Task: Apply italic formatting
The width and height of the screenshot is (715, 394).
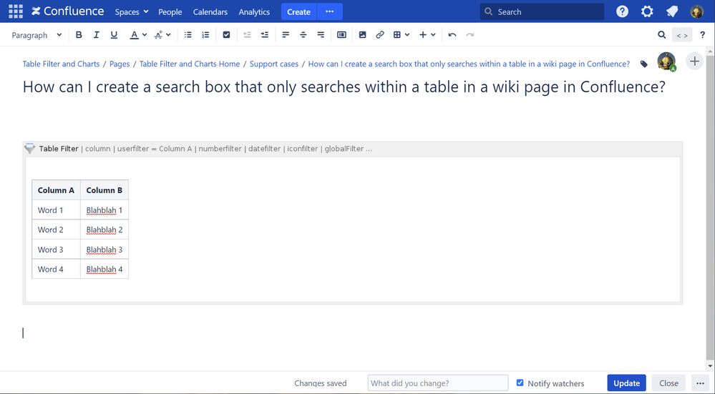Action: tap(96, 34)
